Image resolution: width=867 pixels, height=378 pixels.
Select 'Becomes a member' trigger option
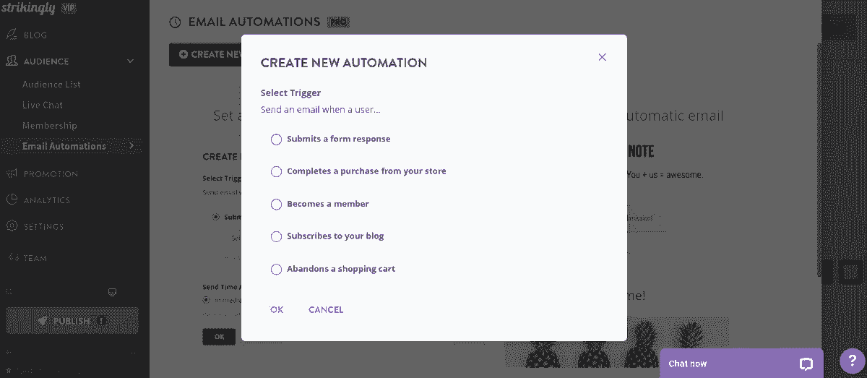click(x=276, y=205)
